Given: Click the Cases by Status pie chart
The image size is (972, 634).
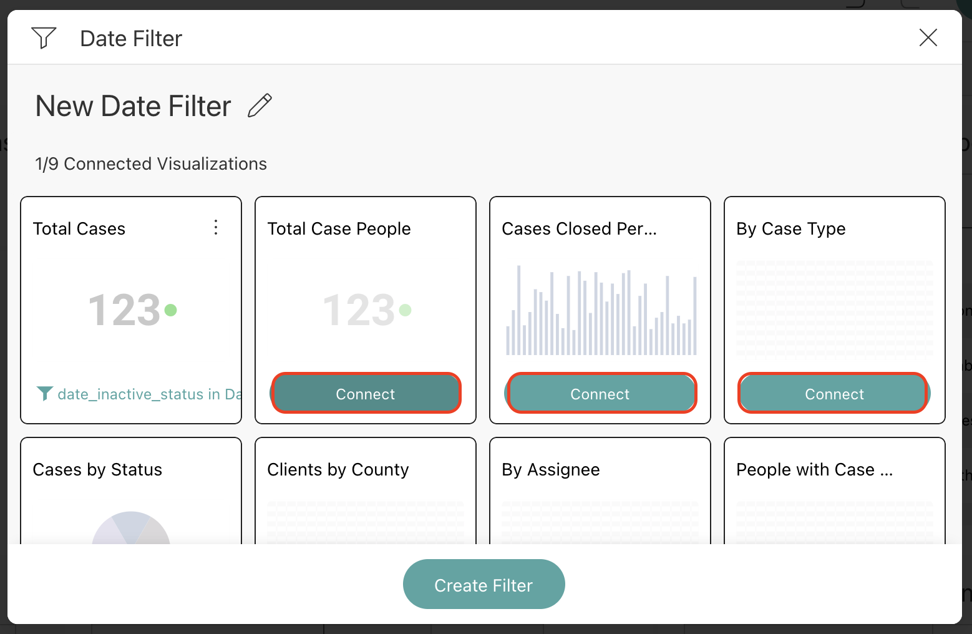Looking at the screenshot, I should point(131,528).
